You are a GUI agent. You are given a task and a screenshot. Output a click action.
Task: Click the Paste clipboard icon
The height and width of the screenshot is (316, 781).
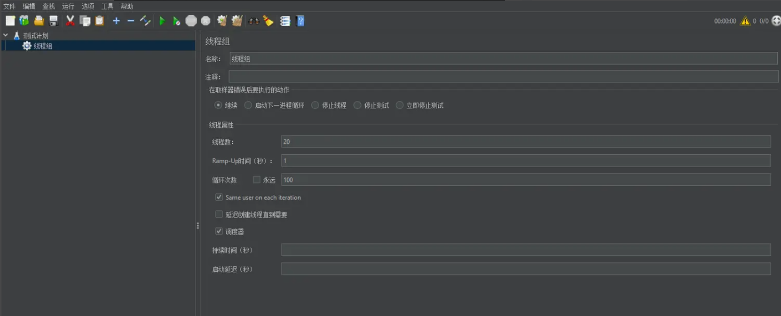(99, 21)
